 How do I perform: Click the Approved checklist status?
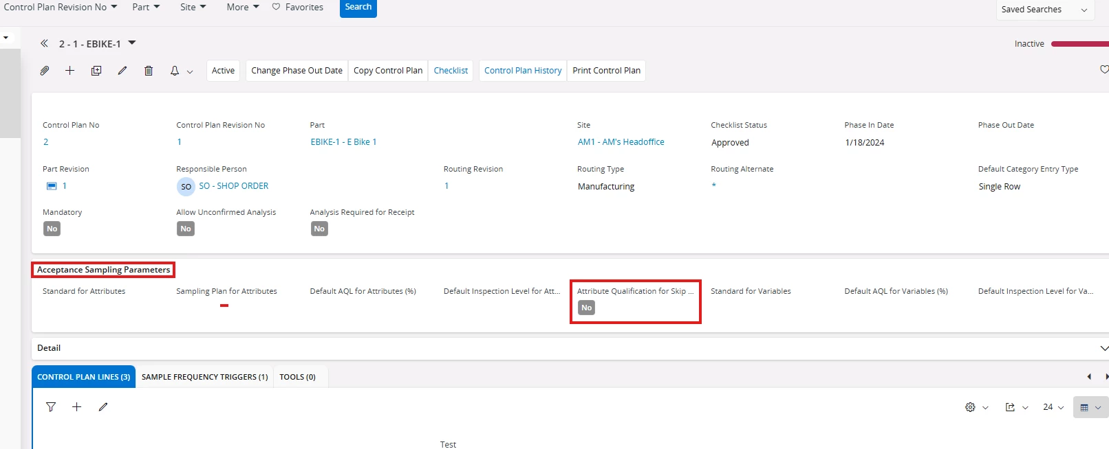730,143
